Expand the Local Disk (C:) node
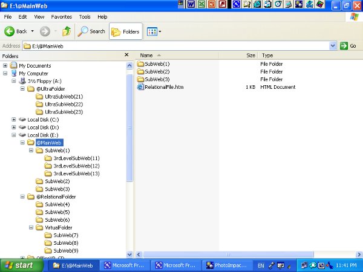The image size is (363, 272). pyautogui.click(x=14, y=119)
